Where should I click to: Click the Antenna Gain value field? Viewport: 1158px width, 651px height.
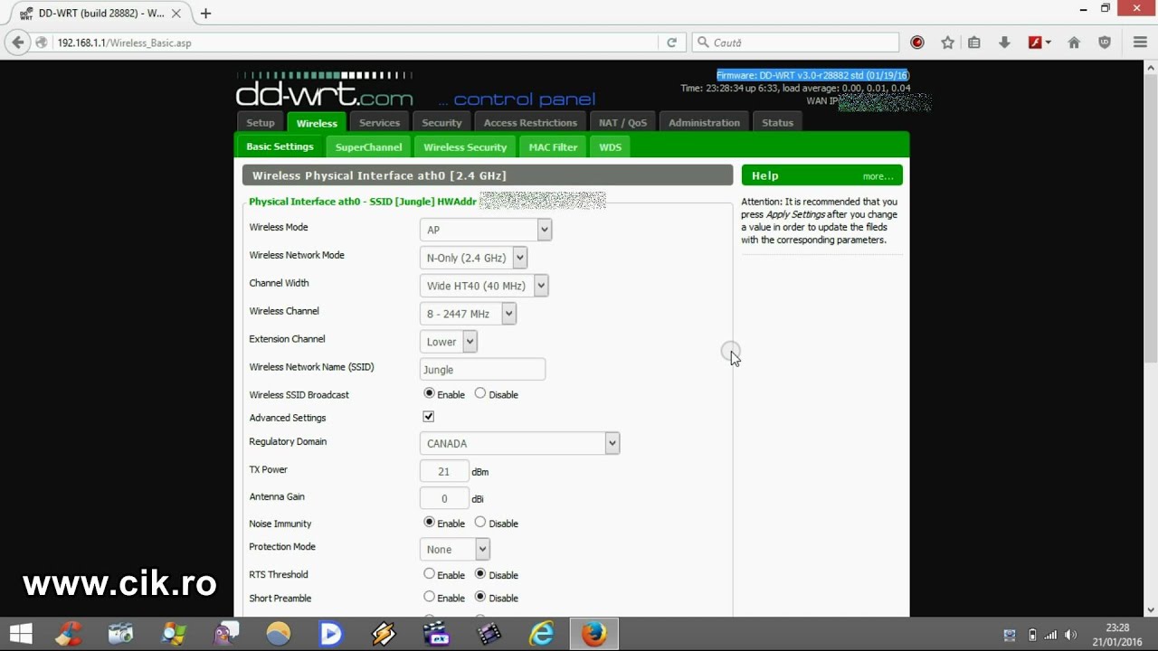(444, 498)
